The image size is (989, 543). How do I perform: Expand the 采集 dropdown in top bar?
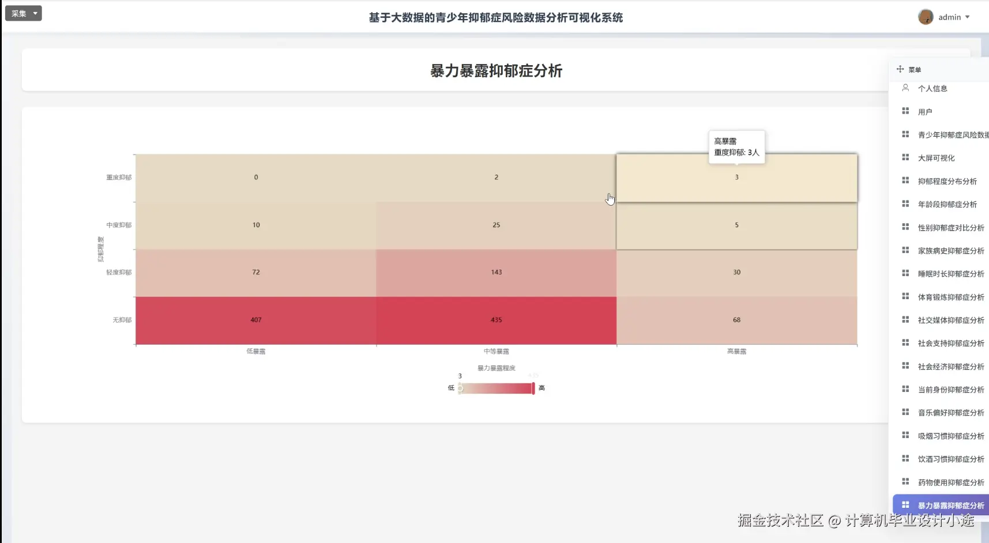[x=23, y=13]
